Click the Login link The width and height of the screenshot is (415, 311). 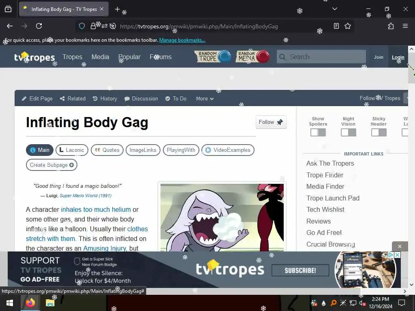(398, 57)
